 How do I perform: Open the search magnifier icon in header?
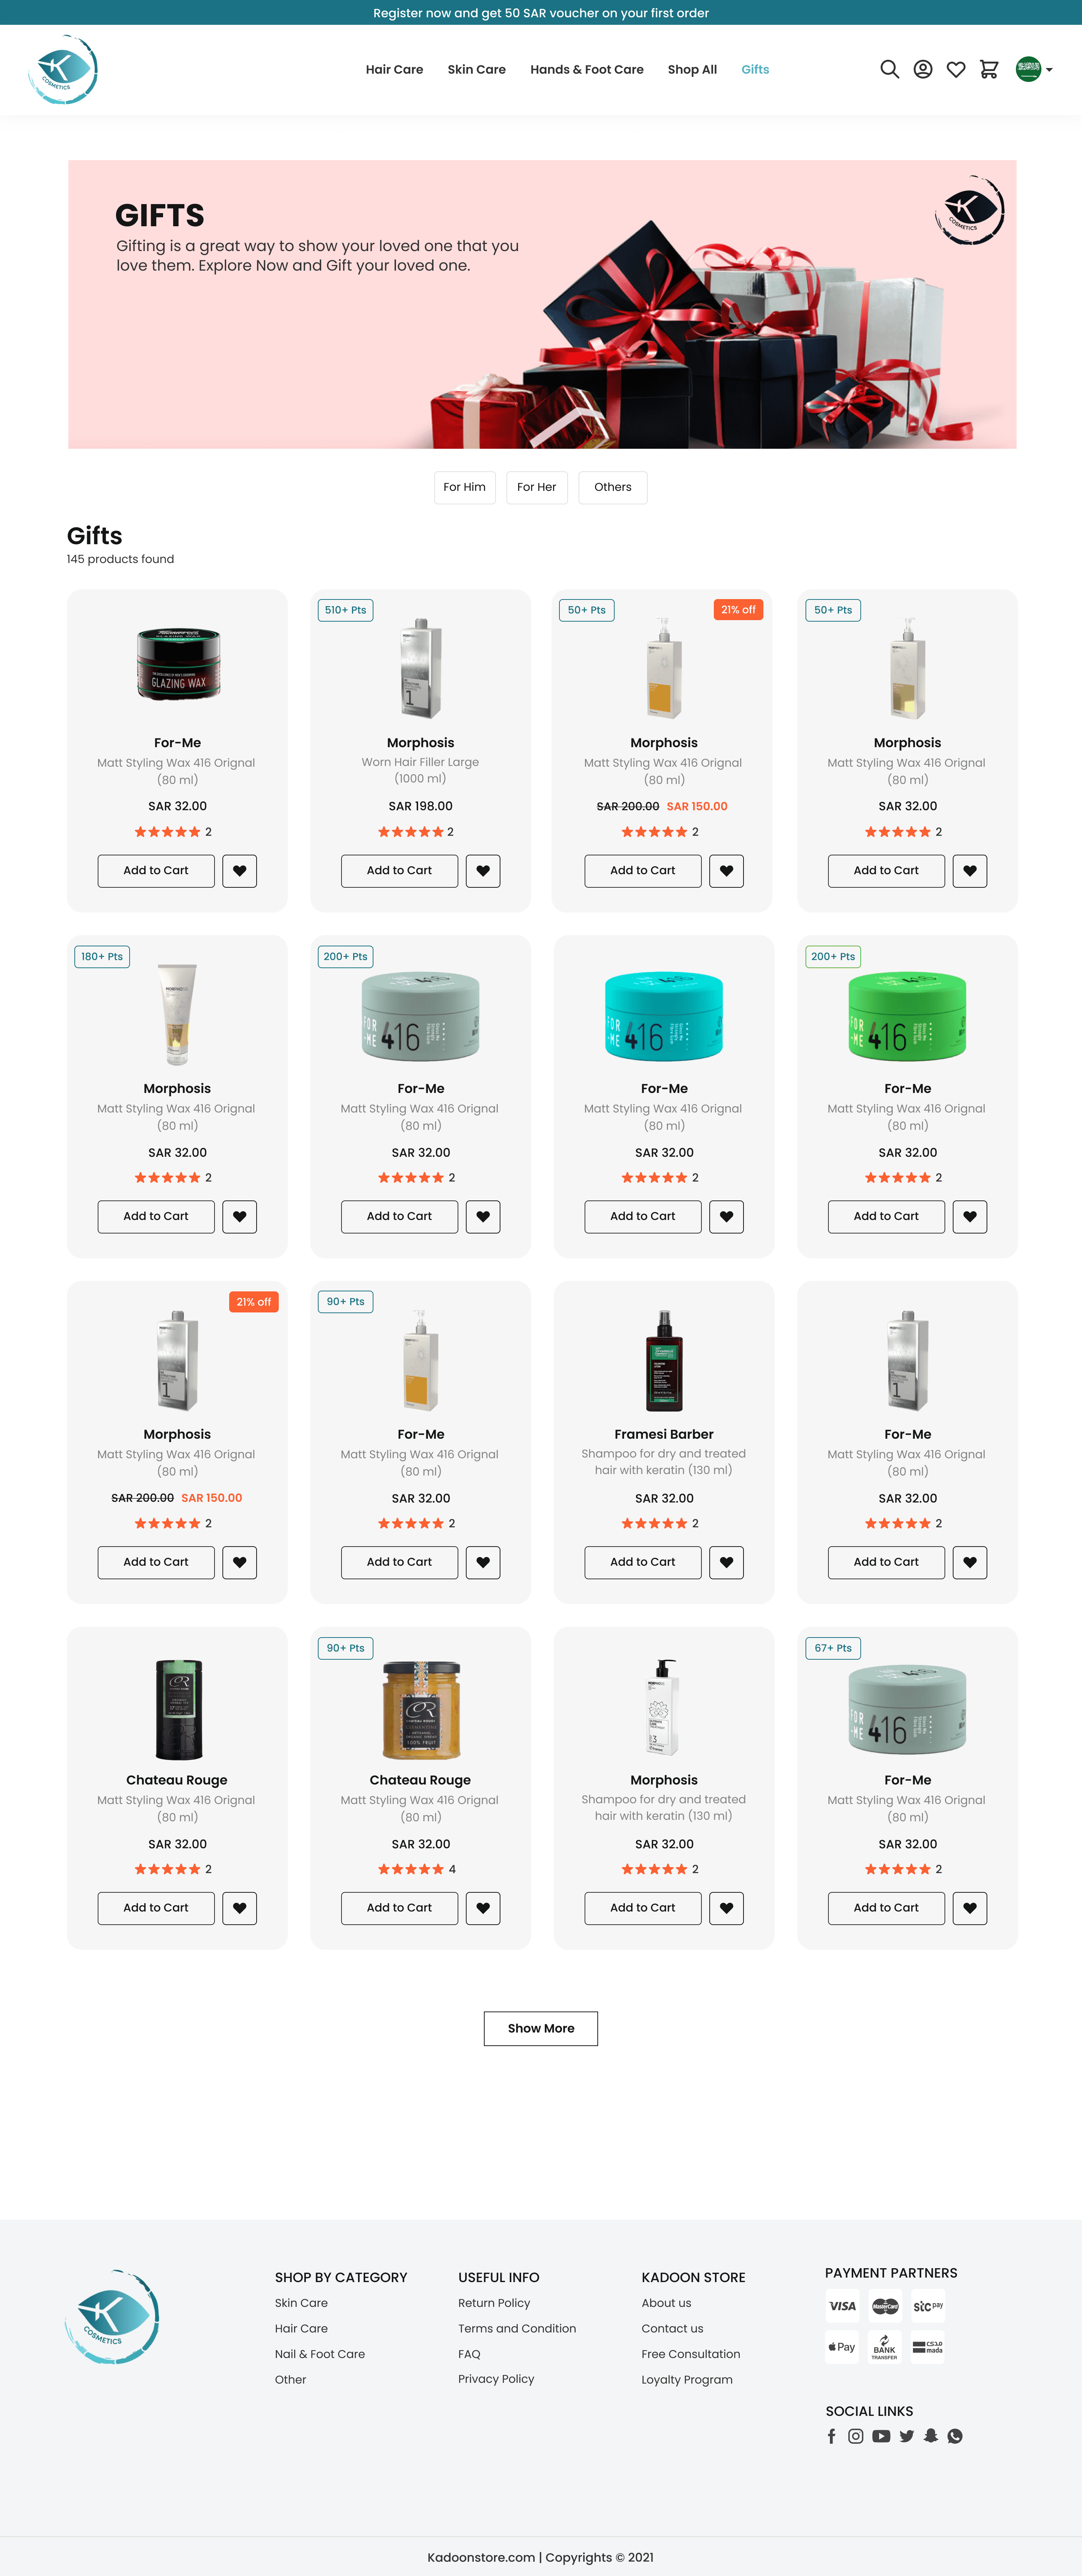click(x=889, y=69)
